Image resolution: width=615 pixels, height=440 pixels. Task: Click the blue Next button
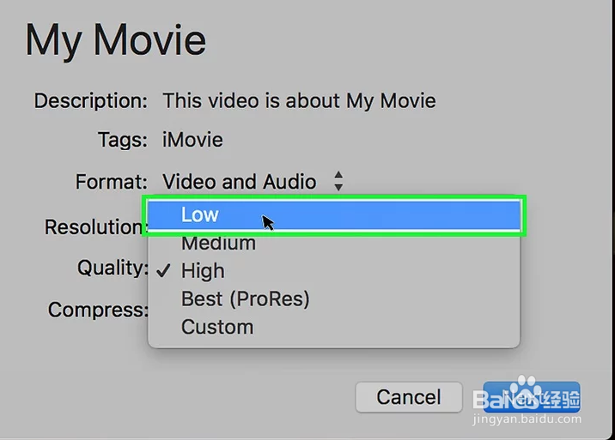(x=531, y=397)
